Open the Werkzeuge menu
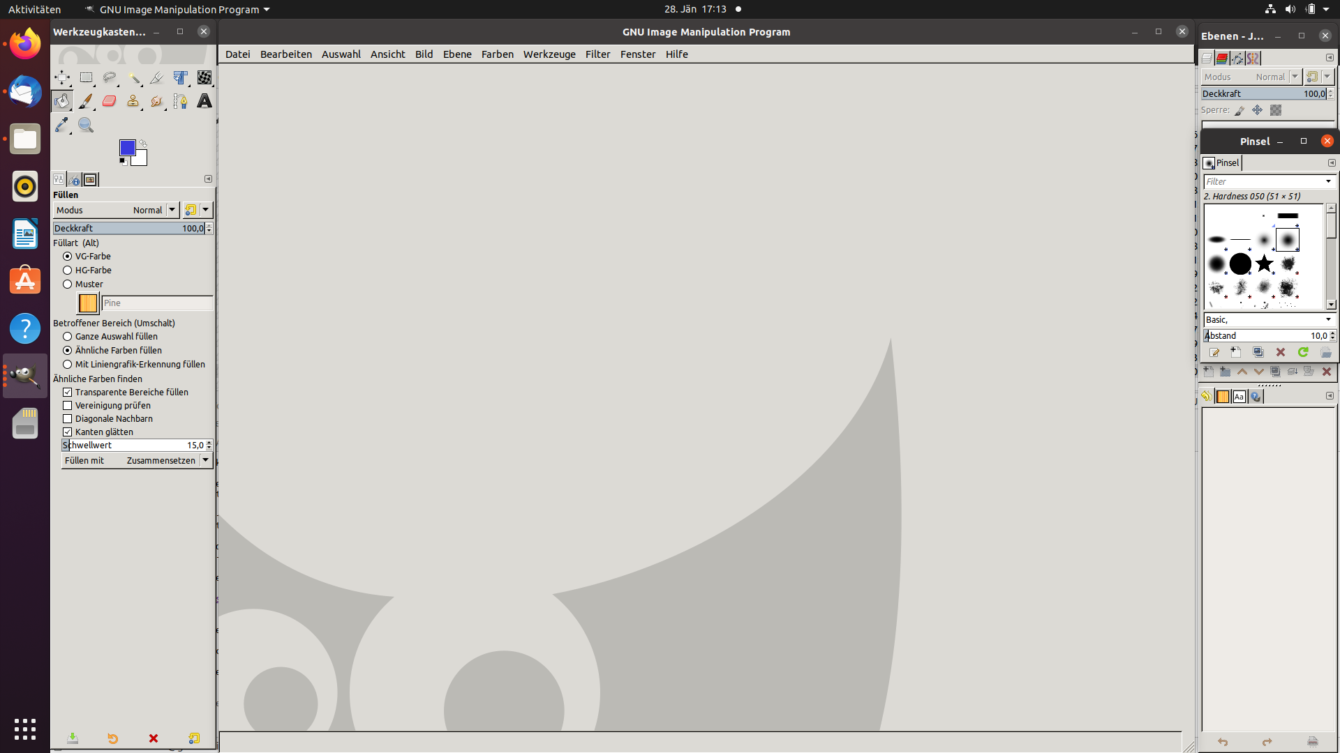Viewport: 1340px width, 753px height. 549,54
